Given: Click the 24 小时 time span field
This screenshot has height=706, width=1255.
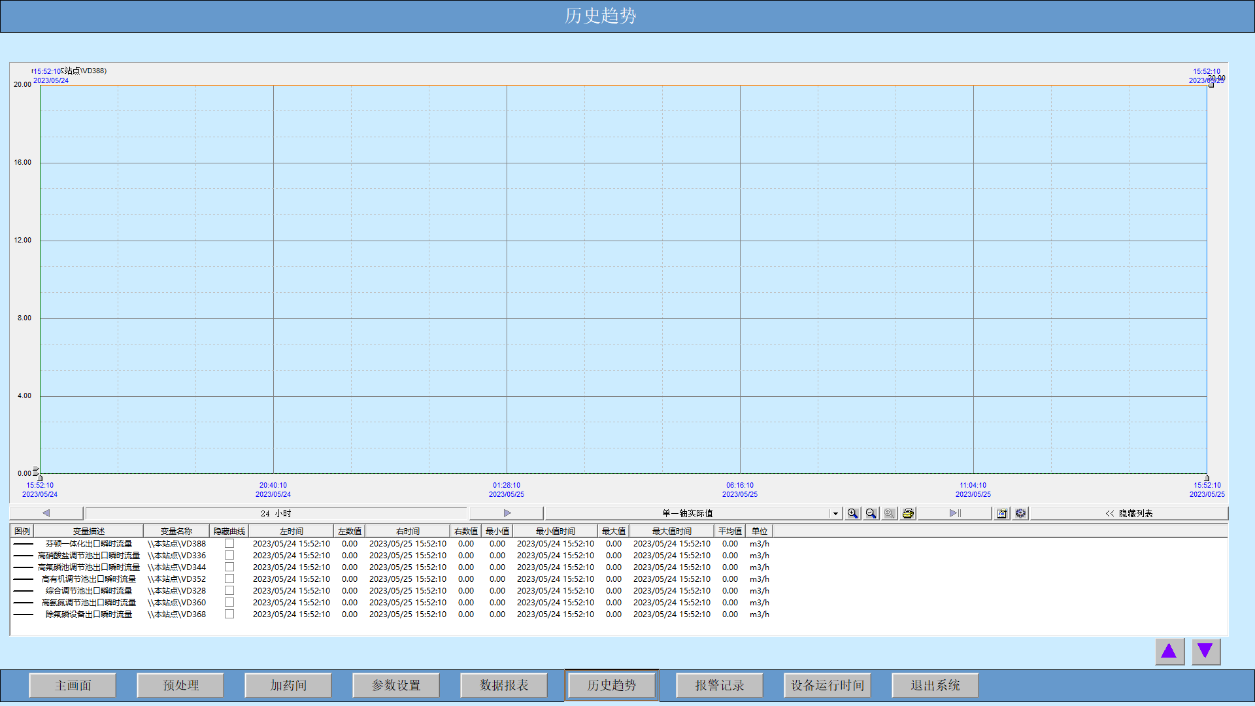Looking at the screenshot, I should pyautogui.click(x=276, y=514).
